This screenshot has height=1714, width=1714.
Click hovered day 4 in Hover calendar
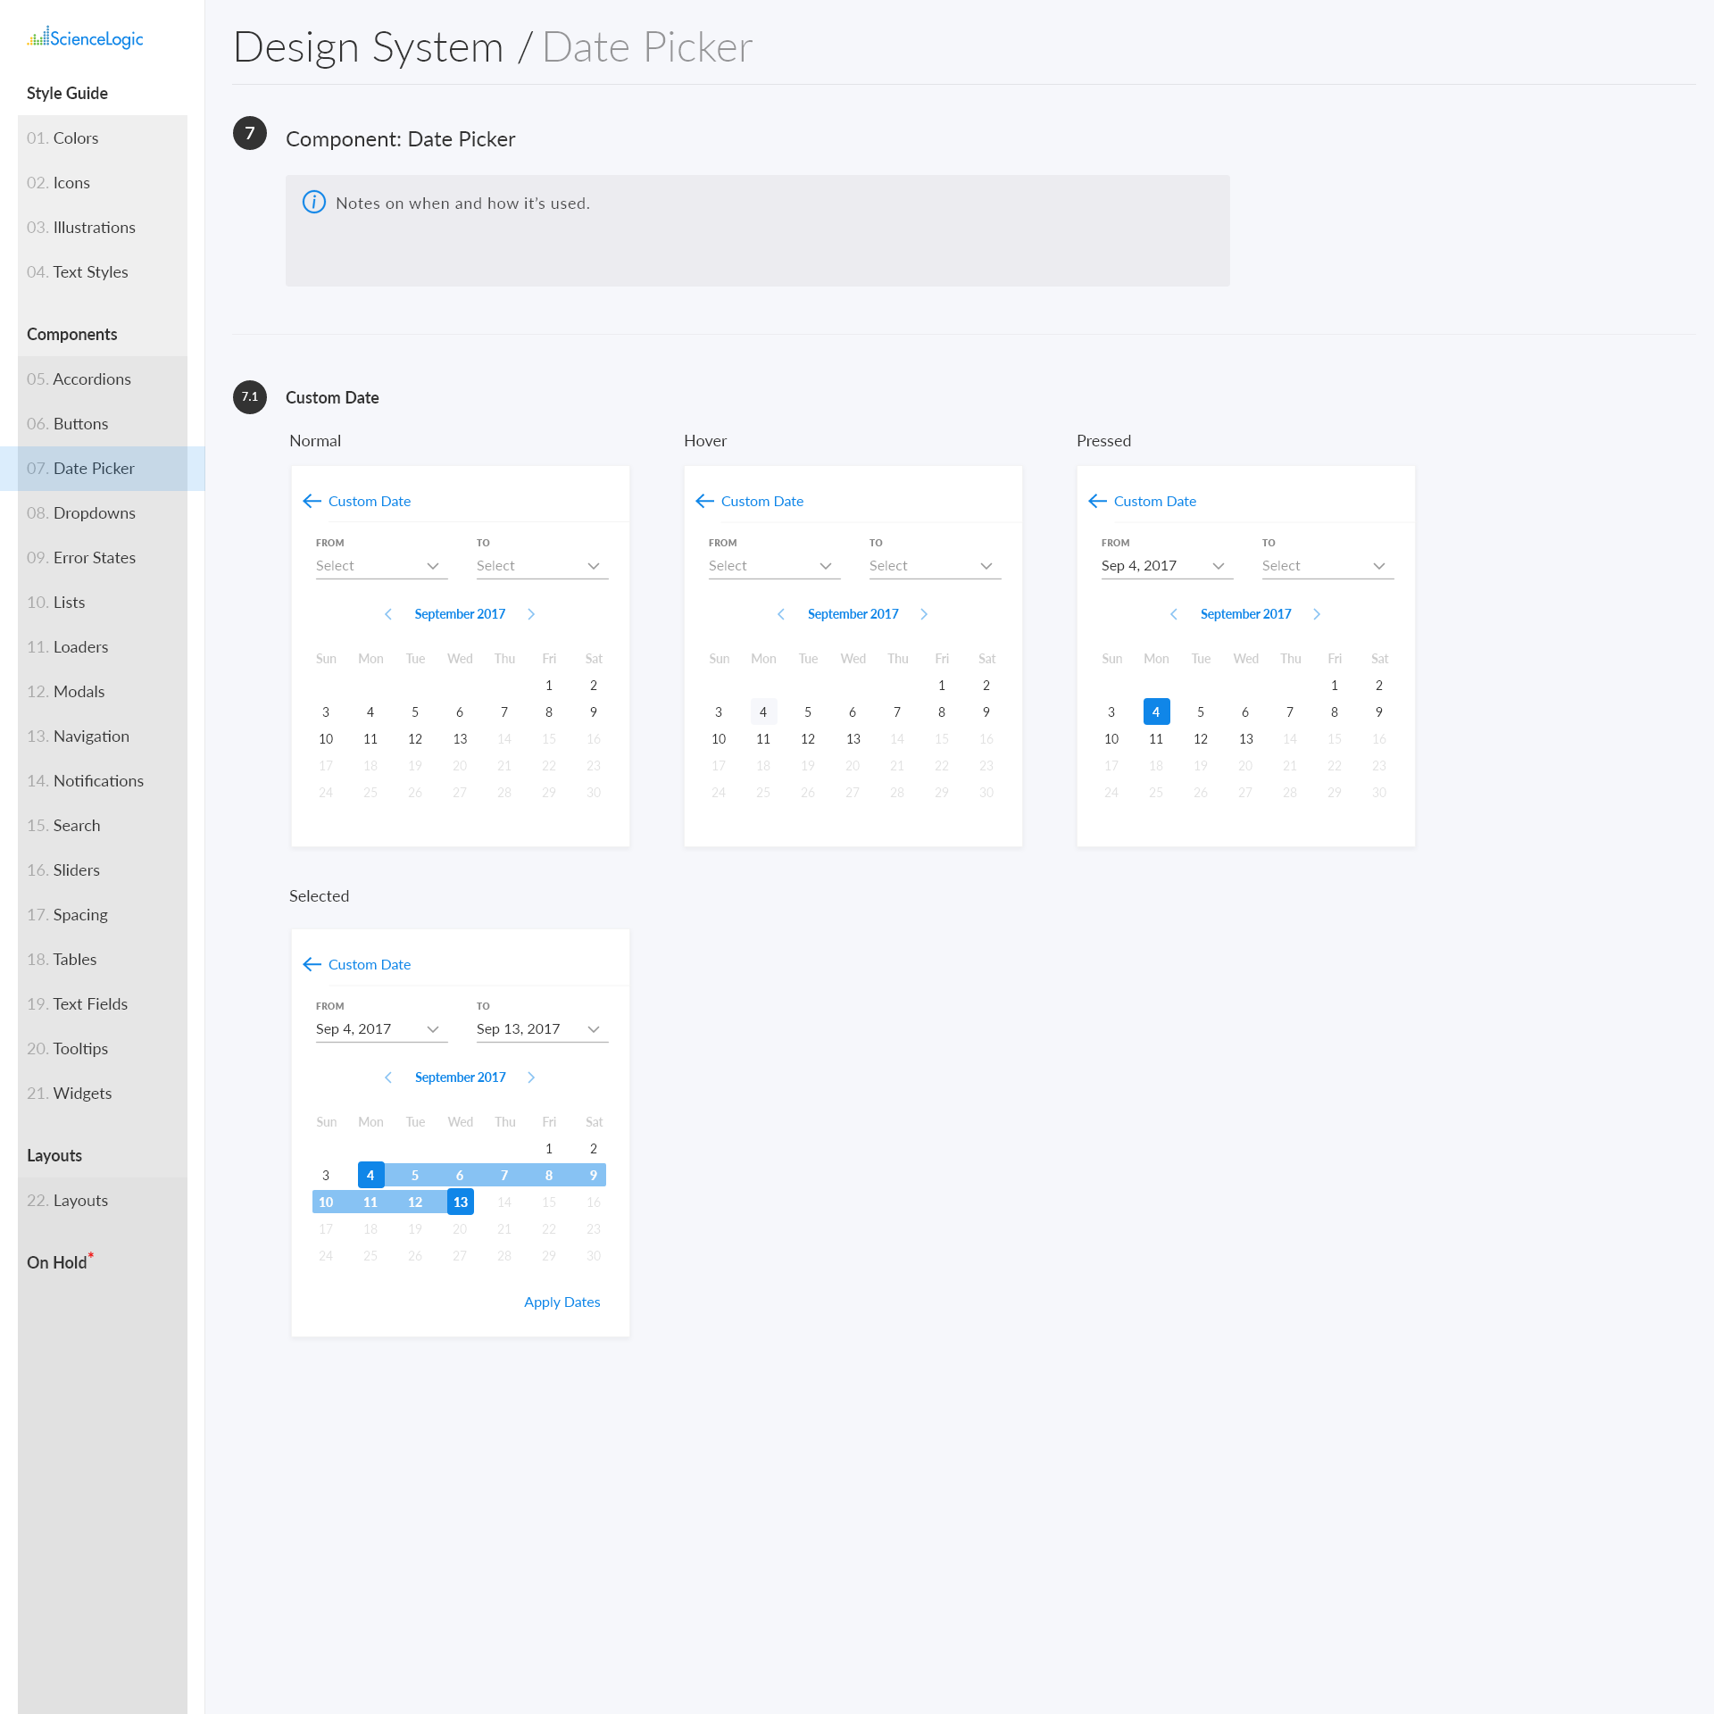(763, 712)
